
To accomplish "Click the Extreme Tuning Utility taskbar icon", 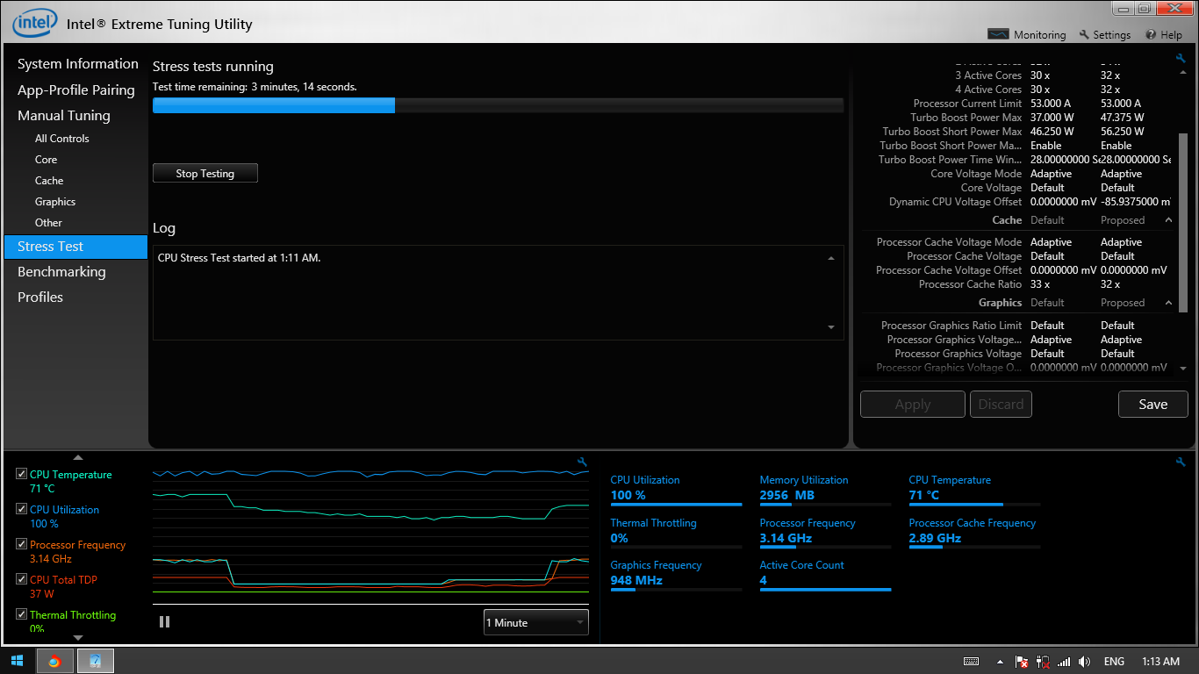I will 96,661.
